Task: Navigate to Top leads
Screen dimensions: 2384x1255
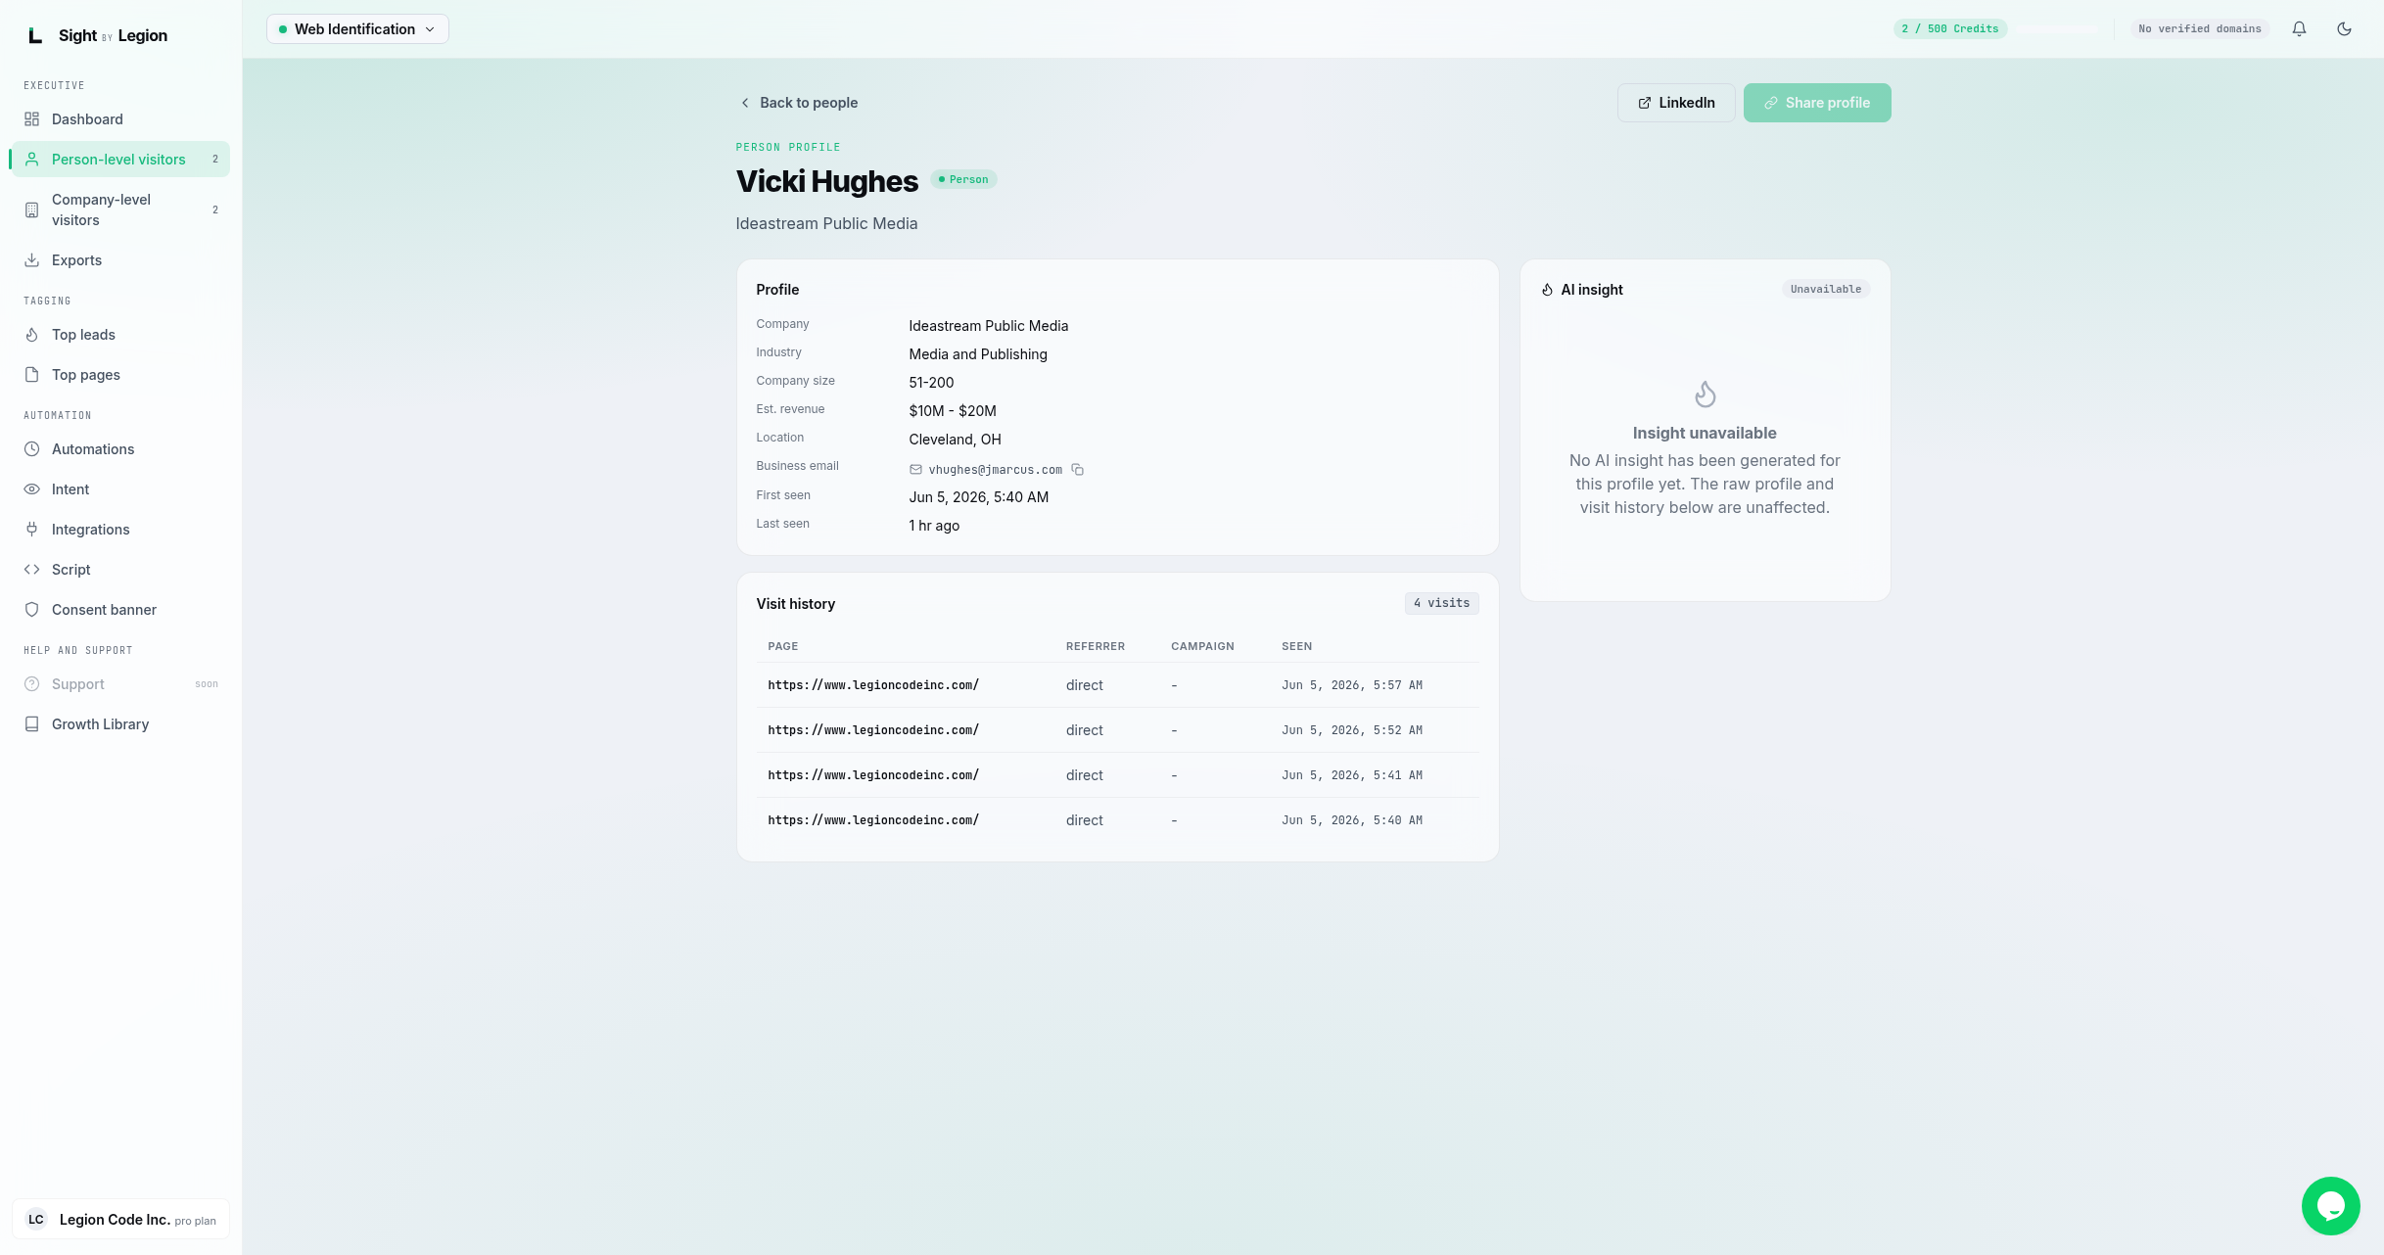Action: [120, 335]
